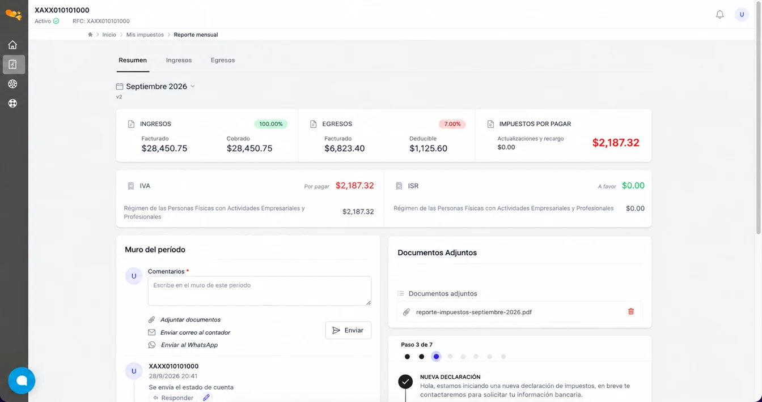The width and height of the screenshot is (762, 402).
Task: Switch to the Egresos tab
Action: [223, 60]
